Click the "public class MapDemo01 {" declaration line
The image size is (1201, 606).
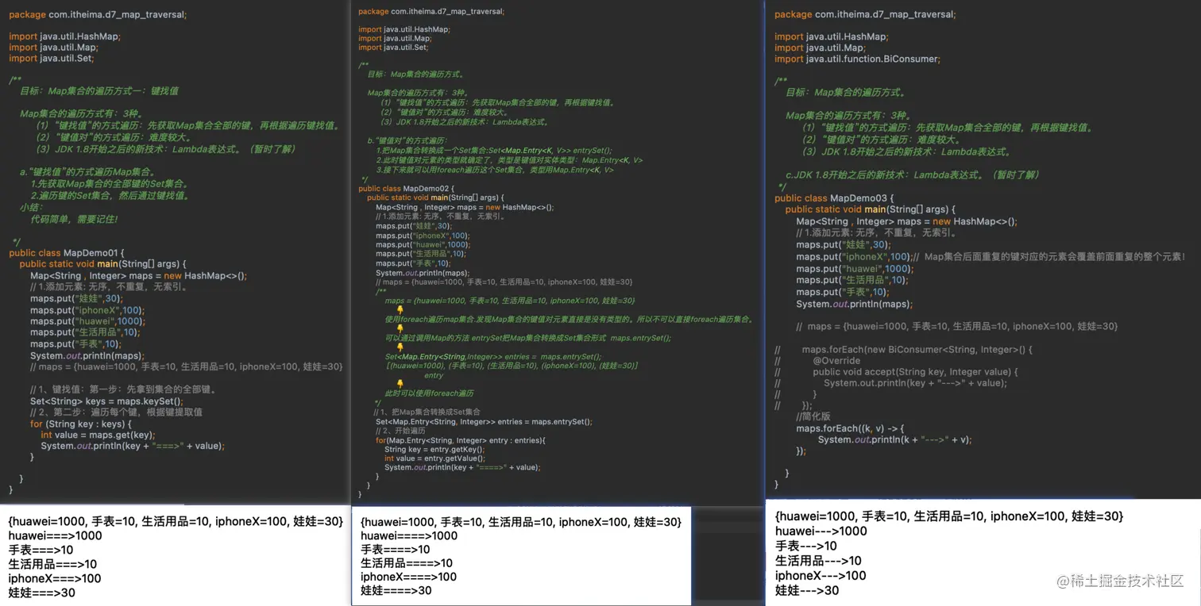pyautogui.click(x=67, y=252)
